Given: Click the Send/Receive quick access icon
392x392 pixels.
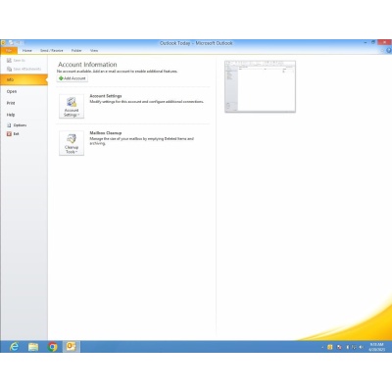Looking at the screenshot, I should coord(11,43).
